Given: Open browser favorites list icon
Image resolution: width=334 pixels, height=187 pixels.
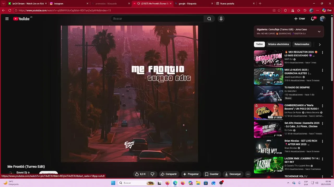Looking at the screenshot, I should tap(299, 10).
